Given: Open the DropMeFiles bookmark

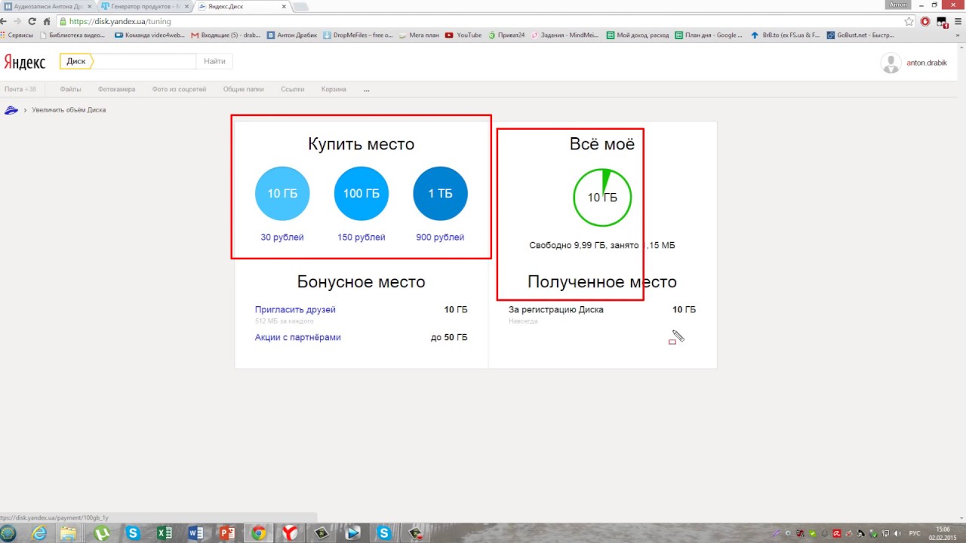Looking at the screenshot, I should (358, 35).
